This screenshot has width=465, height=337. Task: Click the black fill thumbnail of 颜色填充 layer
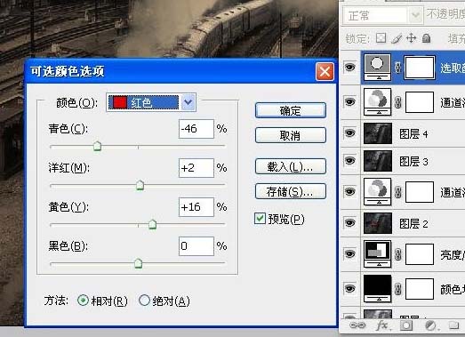[378, 288]
